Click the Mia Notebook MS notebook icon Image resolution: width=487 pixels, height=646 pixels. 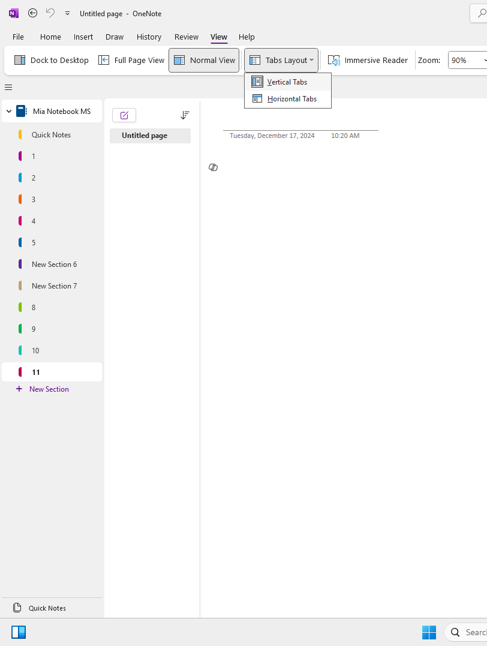tap(22, 111)
